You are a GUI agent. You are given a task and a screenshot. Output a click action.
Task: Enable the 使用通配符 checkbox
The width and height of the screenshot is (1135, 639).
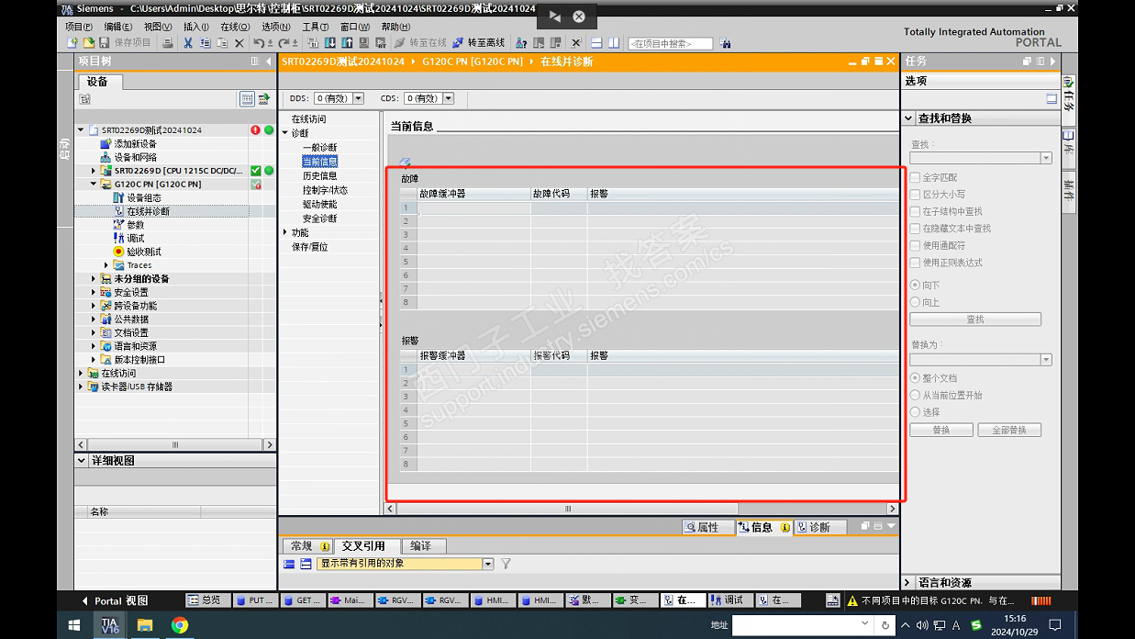point(915,245)
